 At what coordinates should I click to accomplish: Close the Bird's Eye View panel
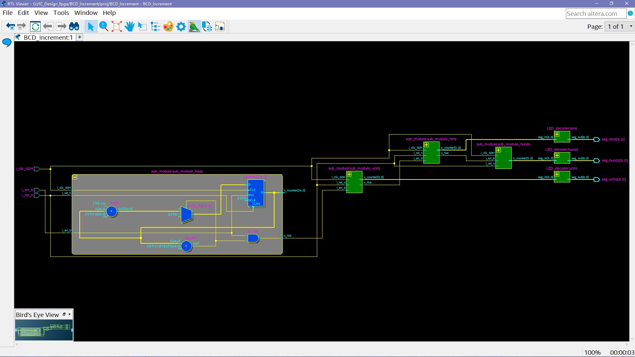(x=69, y=314)
